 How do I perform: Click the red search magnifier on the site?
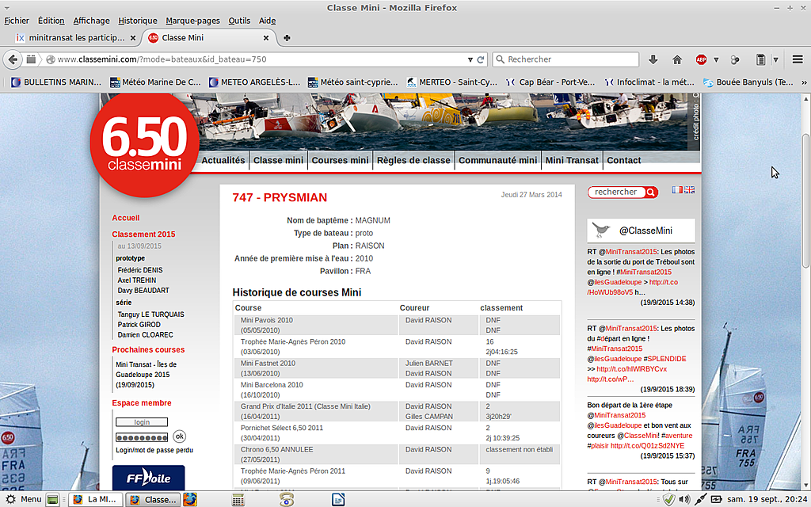click(651, 193)
